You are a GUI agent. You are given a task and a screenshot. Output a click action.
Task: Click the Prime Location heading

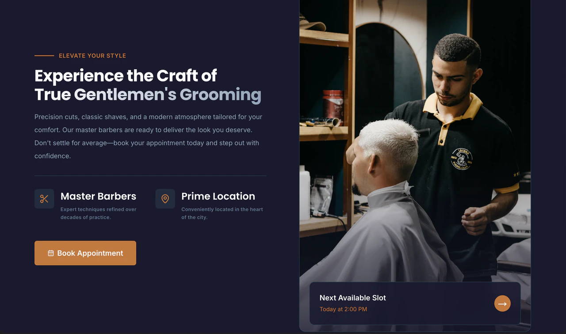(218, 196)
